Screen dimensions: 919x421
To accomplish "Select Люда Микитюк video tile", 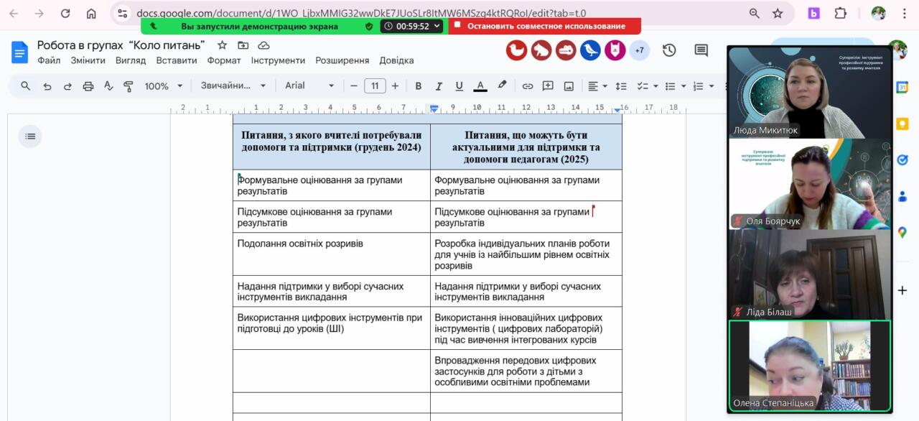I will click(810, 92).
